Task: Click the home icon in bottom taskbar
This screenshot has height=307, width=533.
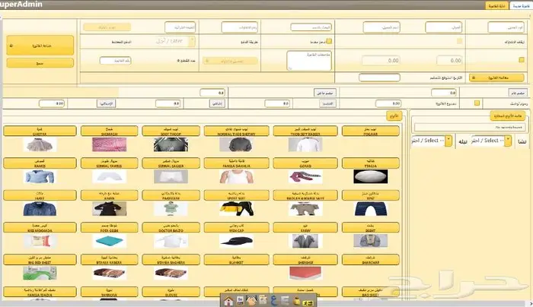Action: [227, 301]
